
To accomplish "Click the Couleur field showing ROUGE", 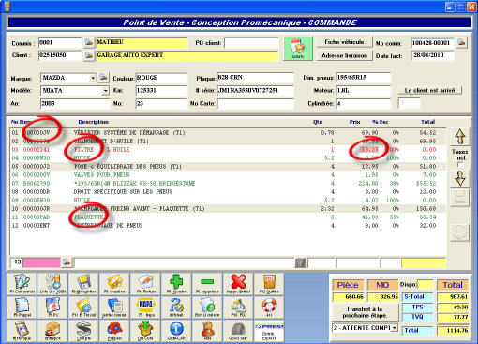I will (161, 78).
